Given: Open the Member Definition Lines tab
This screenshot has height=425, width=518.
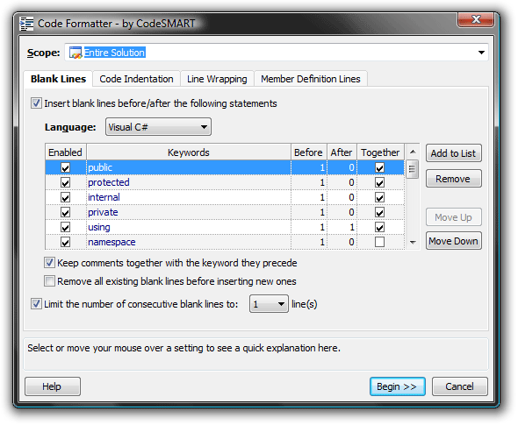Looking at the screenshot, I should point(311,79).
